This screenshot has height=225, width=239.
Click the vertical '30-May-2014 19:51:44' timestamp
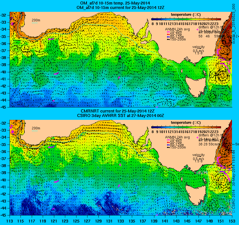click(x=234, y=168)
